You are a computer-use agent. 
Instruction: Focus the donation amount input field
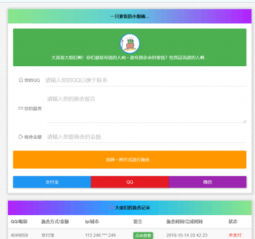point(147,137)
